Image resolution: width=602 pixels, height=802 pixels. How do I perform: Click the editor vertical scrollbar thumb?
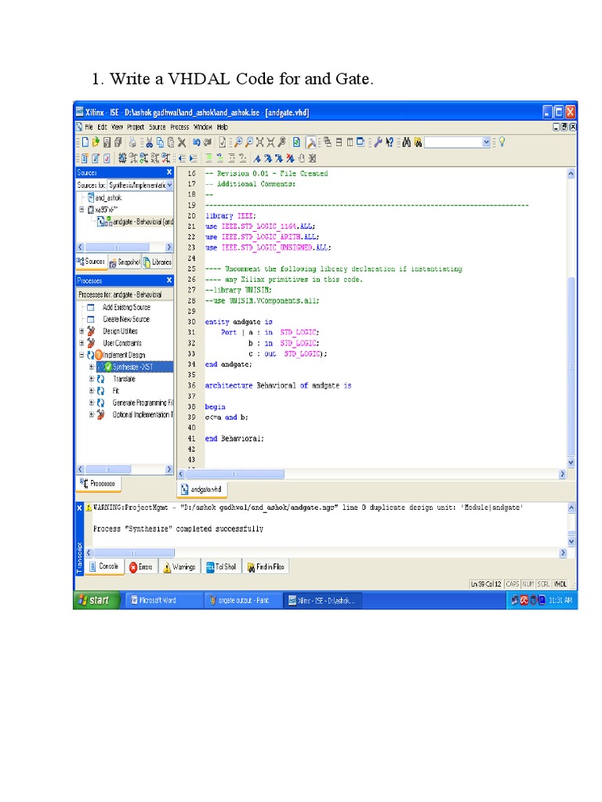click(x=571, y=366)
